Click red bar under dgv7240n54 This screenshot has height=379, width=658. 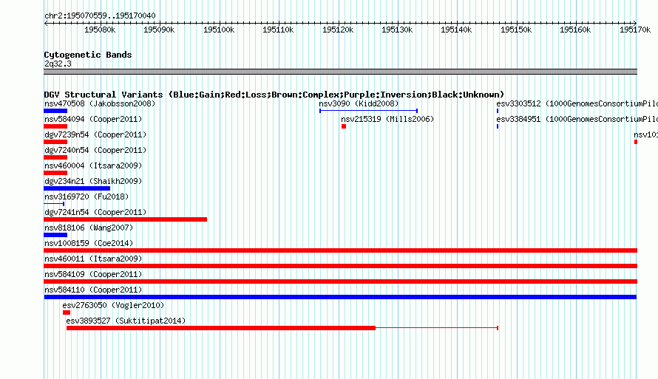pos(55,157)
